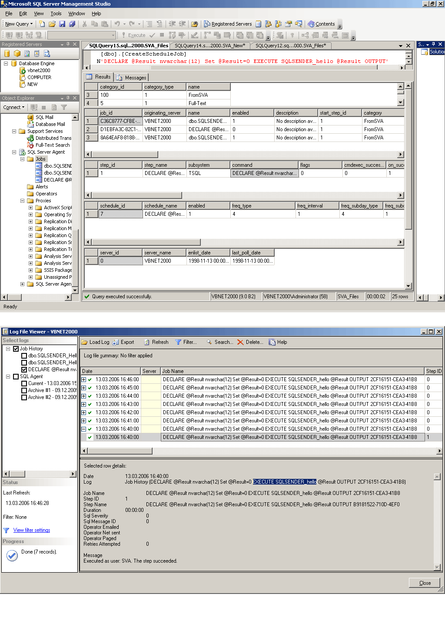Check the SQL Agent logs checkbox
Screen dimensions: 445x623
coord(16,376)
